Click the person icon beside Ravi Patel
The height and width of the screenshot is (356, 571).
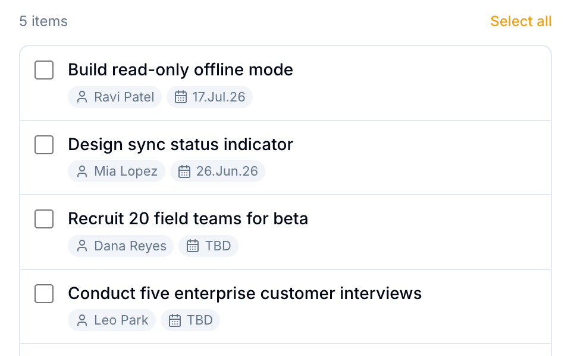click(x=82, y=97)
